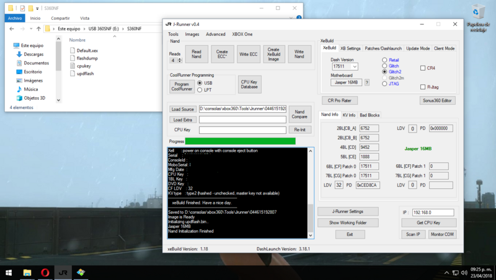Click the Create ECC button
Screen dimensions: 496x280
pos(222,54)
